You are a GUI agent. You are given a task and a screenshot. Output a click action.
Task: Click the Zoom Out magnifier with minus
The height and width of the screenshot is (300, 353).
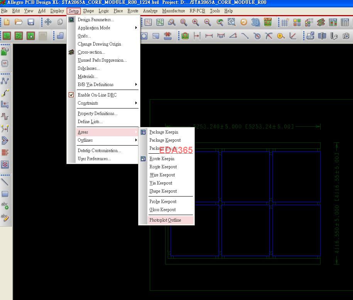pos(208,22)
